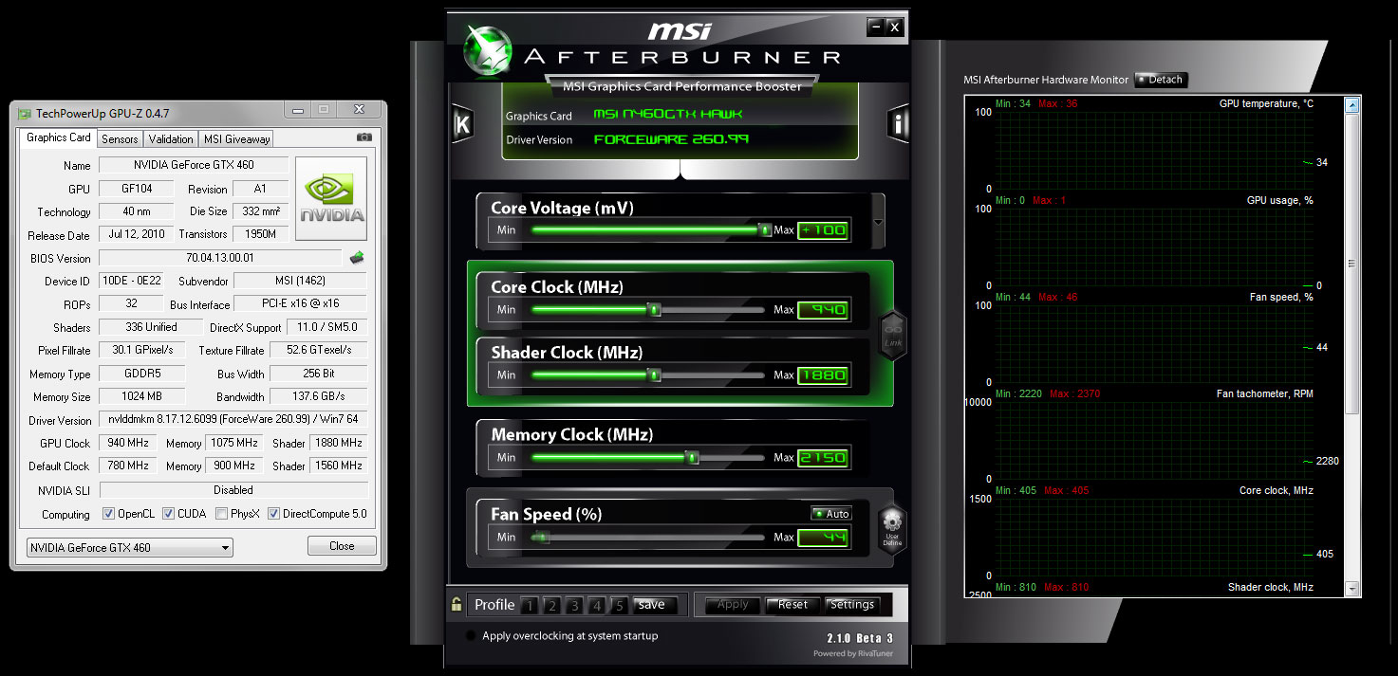The width and height of the screenshot is (1398, 676).
Task: Open the Kombustor 'K' side button in Afterburner
Action: 462,124
